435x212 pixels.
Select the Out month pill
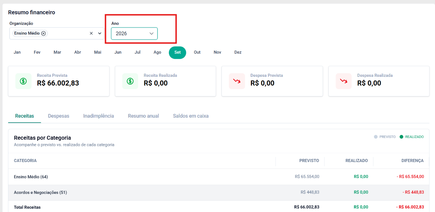tap(197, 52)
